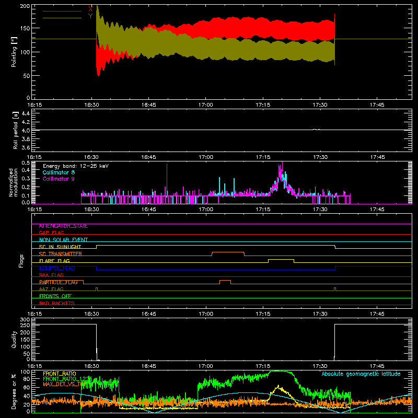The image size is (418, 418).
Task: Click the '0.5' tick on the modulation axis
Action: (26, 163)
